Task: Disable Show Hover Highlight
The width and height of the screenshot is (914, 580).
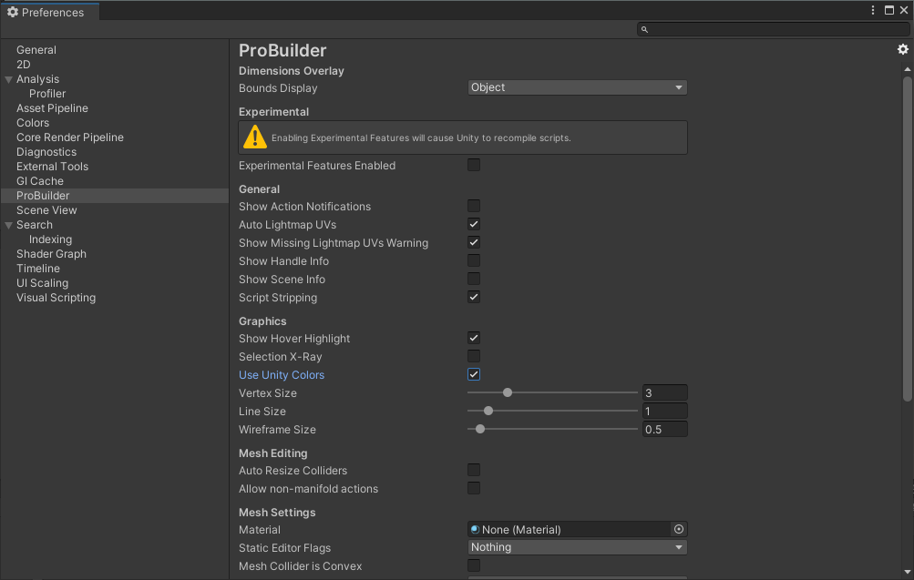Action: coord(474,339)
